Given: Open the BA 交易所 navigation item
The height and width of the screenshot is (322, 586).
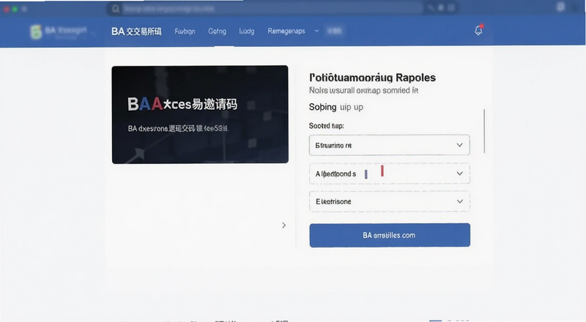Looking at the screenshot, I should 136,31.
